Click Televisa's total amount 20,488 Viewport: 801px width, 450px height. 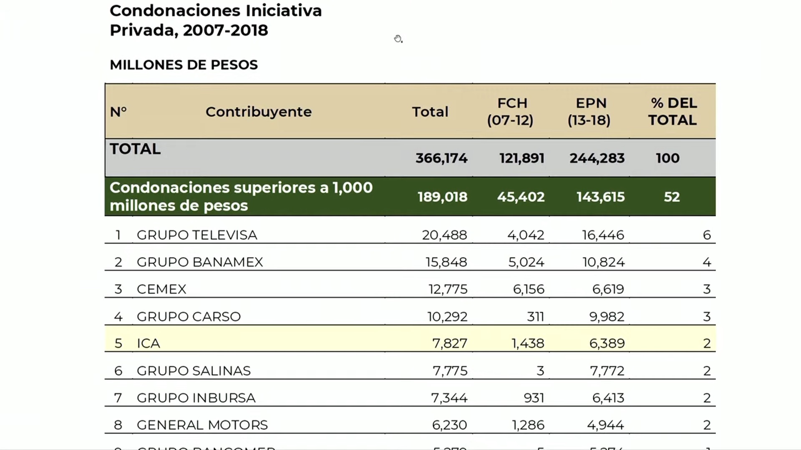[444, 235]
